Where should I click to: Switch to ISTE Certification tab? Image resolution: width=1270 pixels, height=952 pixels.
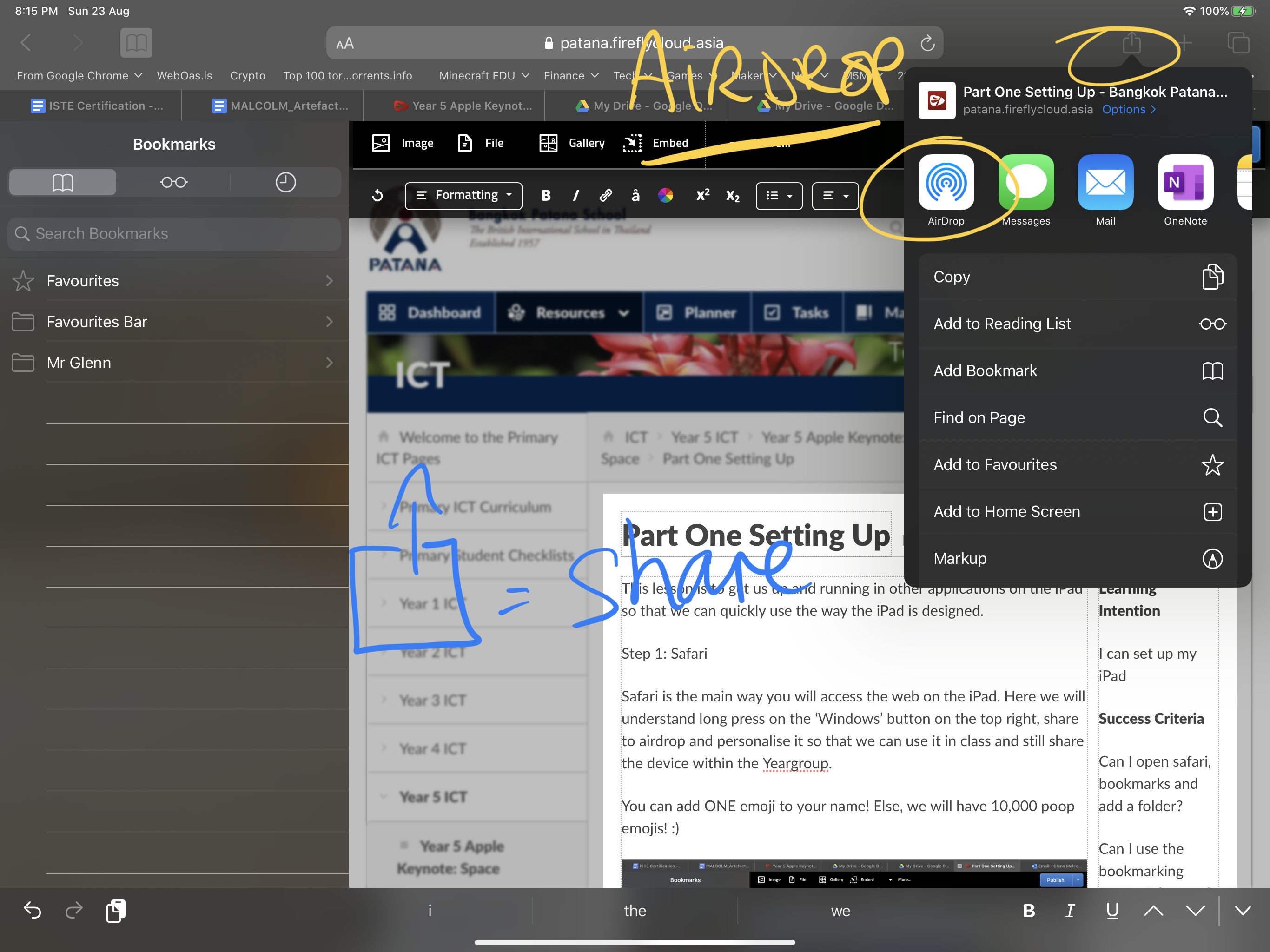[96, 106]
